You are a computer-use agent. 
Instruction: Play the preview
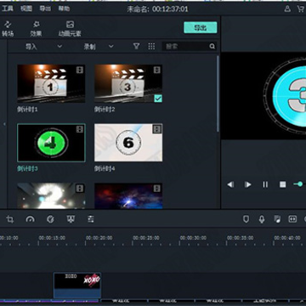[x=248, y=184]
